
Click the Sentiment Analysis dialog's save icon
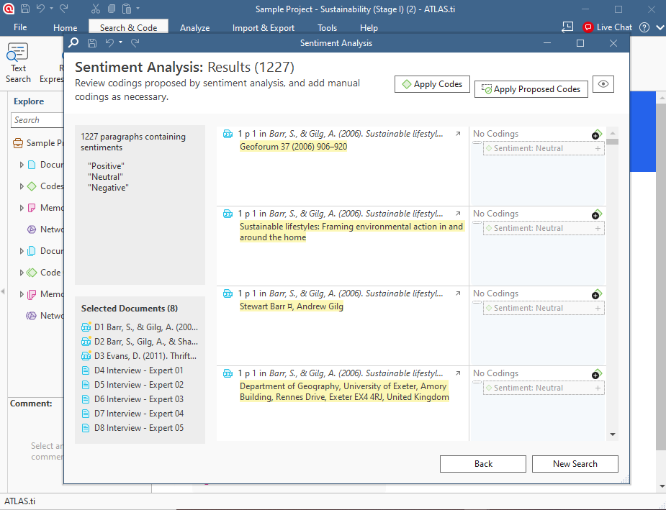point(92,43)
